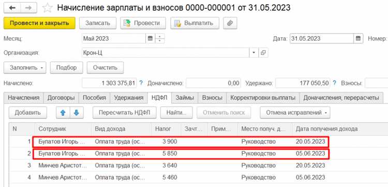Open calendar picker for Дата field
The height and width of the screenshot is (187, 388).
[x=358, y=39]
